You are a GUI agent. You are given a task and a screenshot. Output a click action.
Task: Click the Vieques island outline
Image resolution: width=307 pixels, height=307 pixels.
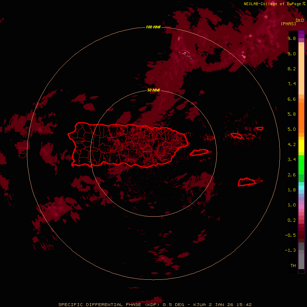199,152
